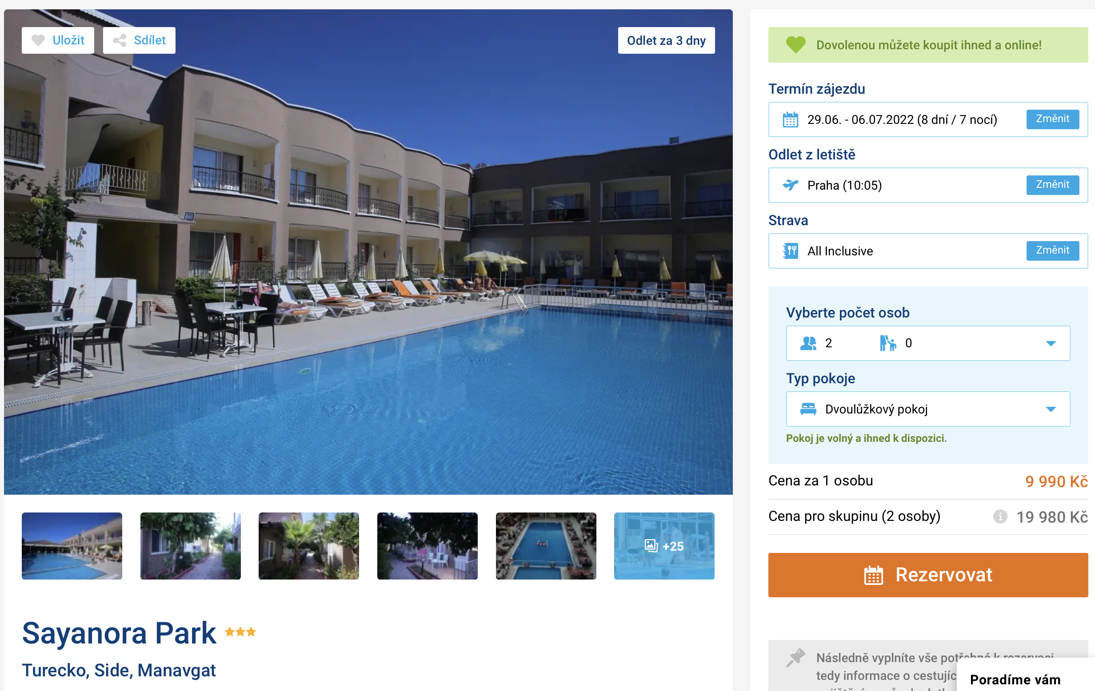This screenshot has width=1095, height=691.
Task: Click the cutlery icon beside All Inclusive
Action: click(790, 251)
